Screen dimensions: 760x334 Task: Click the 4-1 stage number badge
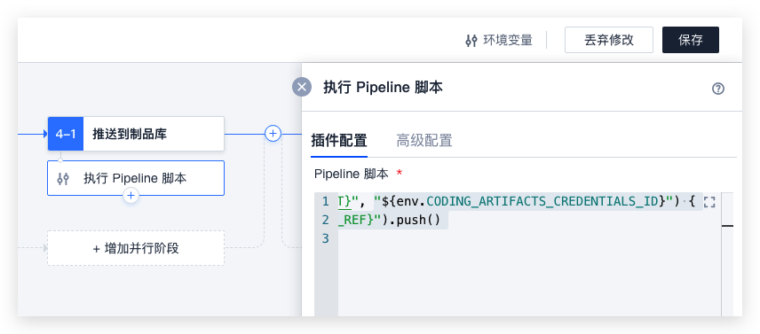[66, 134]
